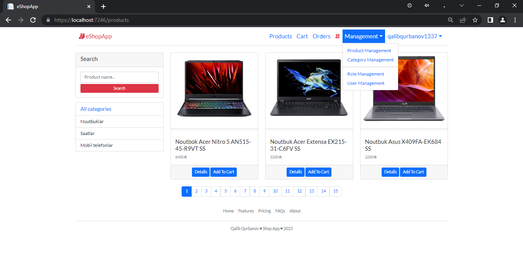This screenshot has height=273, width=523.
Task: Select pagination page 1
Action: point(187,191)
